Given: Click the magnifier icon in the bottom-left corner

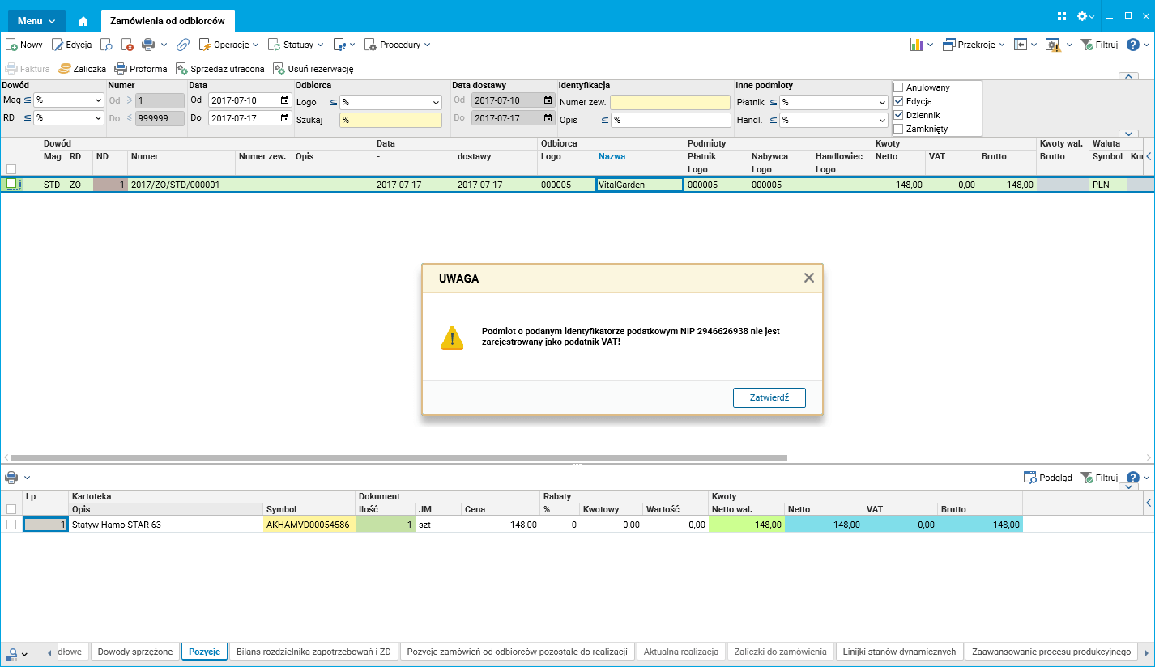Looking at the screenshot, I should (x=12, y=653).
